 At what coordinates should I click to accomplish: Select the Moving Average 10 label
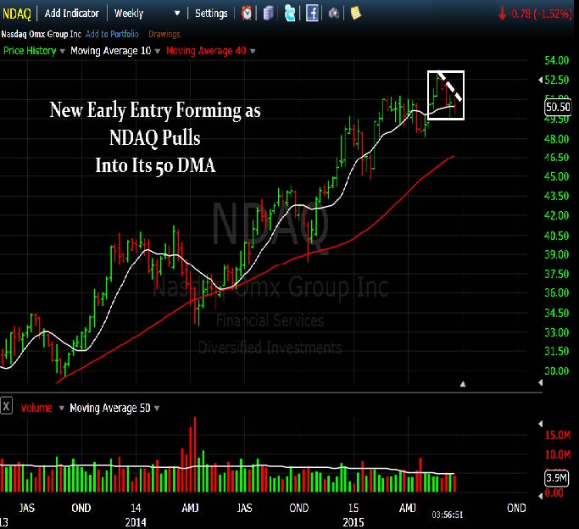coord(111,51)
